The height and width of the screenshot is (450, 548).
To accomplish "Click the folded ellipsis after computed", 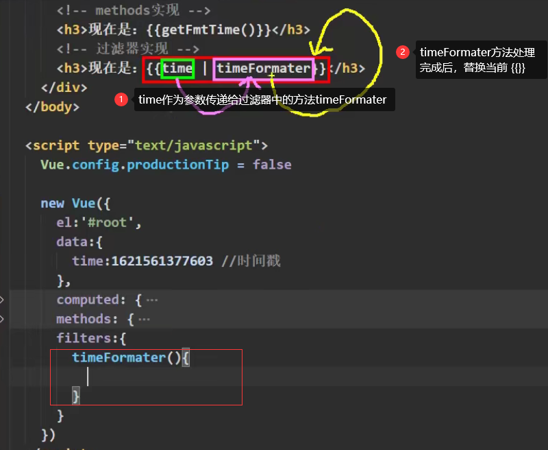I will coord(152,300).
